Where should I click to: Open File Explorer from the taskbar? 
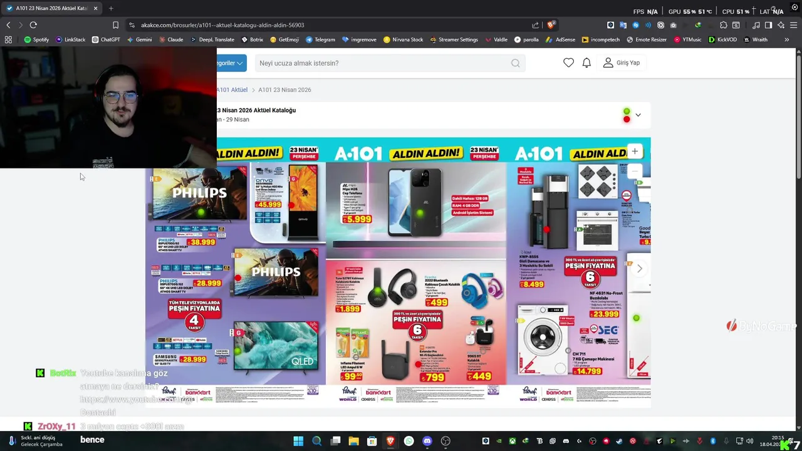coord(353,441)
